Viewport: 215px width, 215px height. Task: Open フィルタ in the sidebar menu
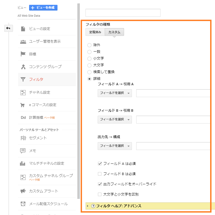(36, 79)
